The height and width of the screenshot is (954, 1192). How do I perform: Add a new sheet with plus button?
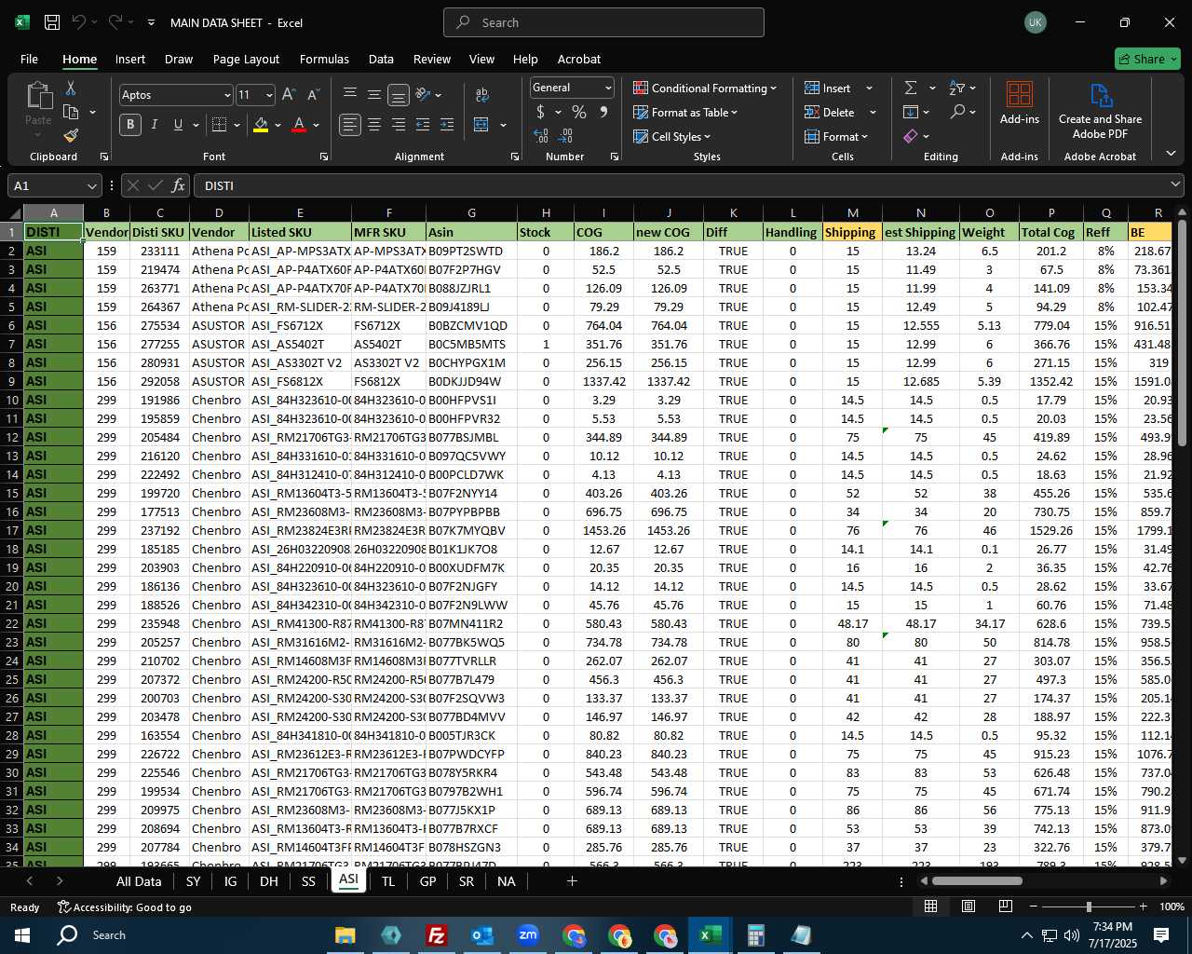(x=572, y=881)
